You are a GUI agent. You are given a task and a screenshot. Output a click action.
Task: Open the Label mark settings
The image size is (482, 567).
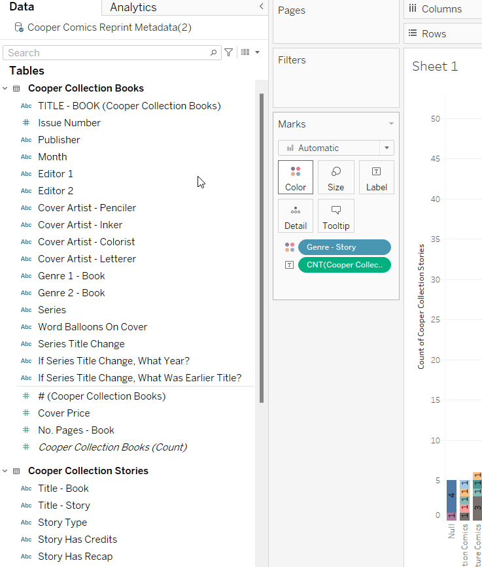click(x=376, y=177)
